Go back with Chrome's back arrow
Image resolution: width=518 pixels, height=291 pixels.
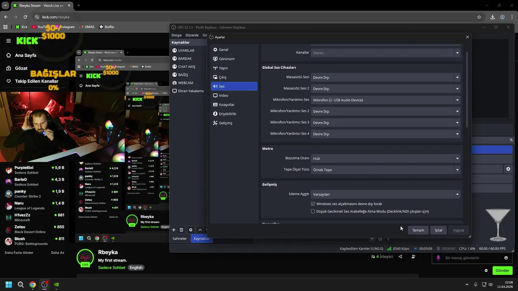point(6,17)
